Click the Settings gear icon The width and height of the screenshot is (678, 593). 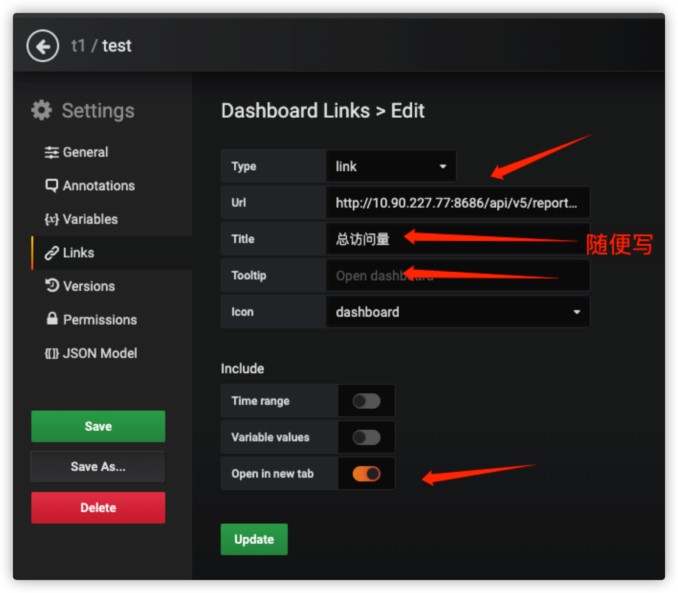[41, 110]
